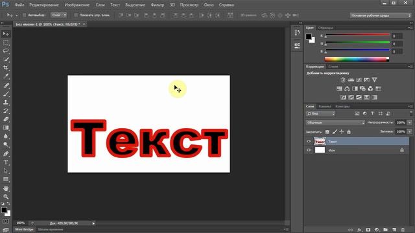Open the Вид layer filter dropdown
This screenshot has width=415, height=233.
(x=320, y=114)
